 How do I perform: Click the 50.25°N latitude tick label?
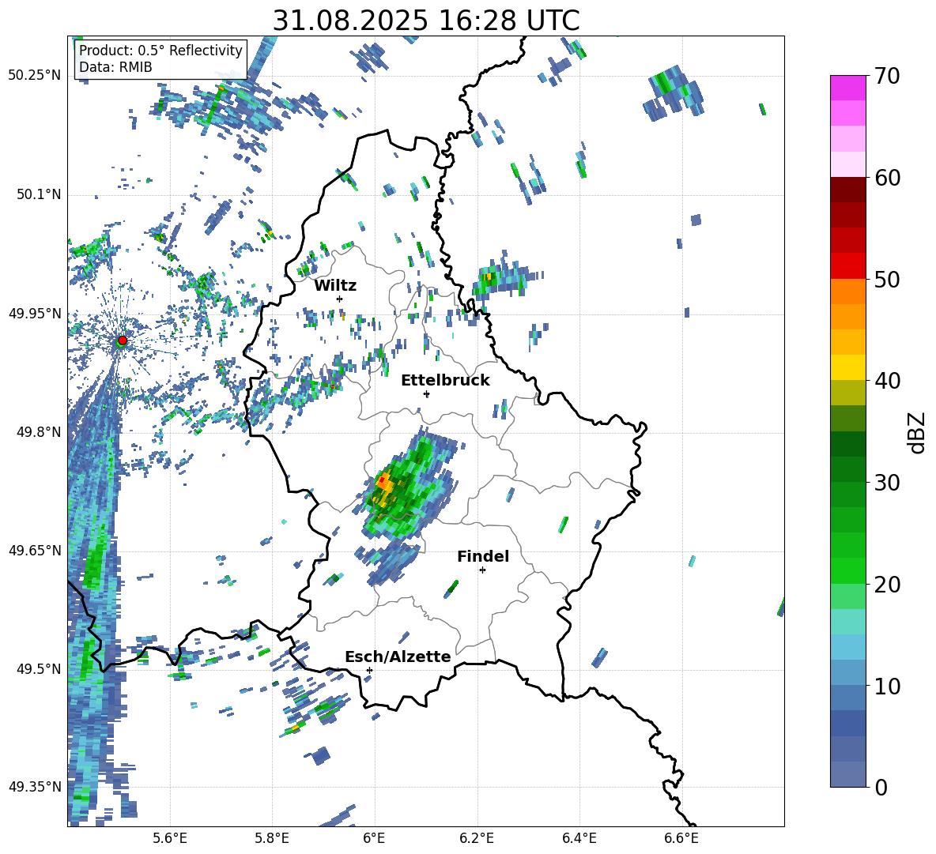[x=35, y=76]
